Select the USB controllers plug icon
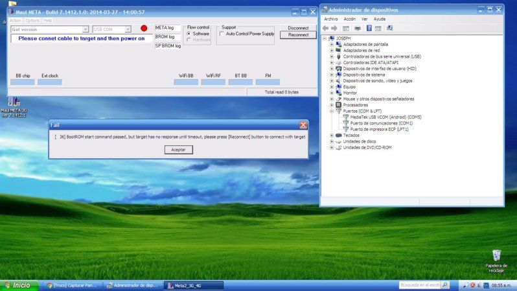 pos(338,56)
